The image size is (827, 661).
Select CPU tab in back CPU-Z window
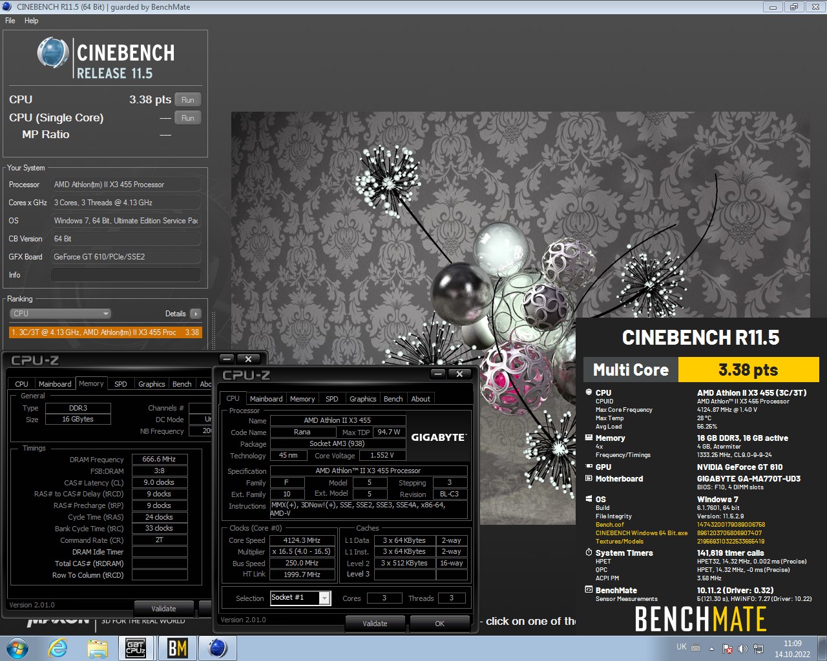[x=21, y=384]
